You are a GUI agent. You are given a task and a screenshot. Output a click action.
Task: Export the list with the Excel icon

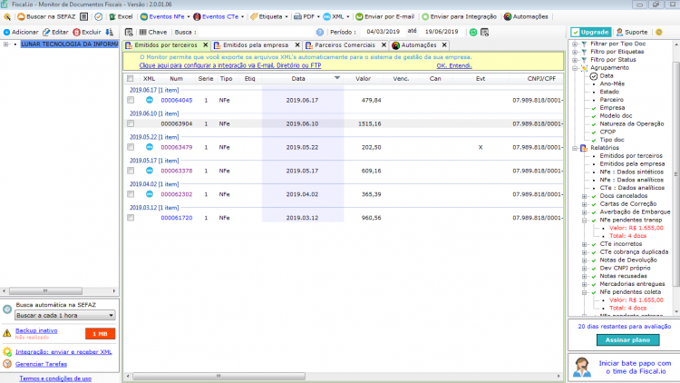point(112,17)
